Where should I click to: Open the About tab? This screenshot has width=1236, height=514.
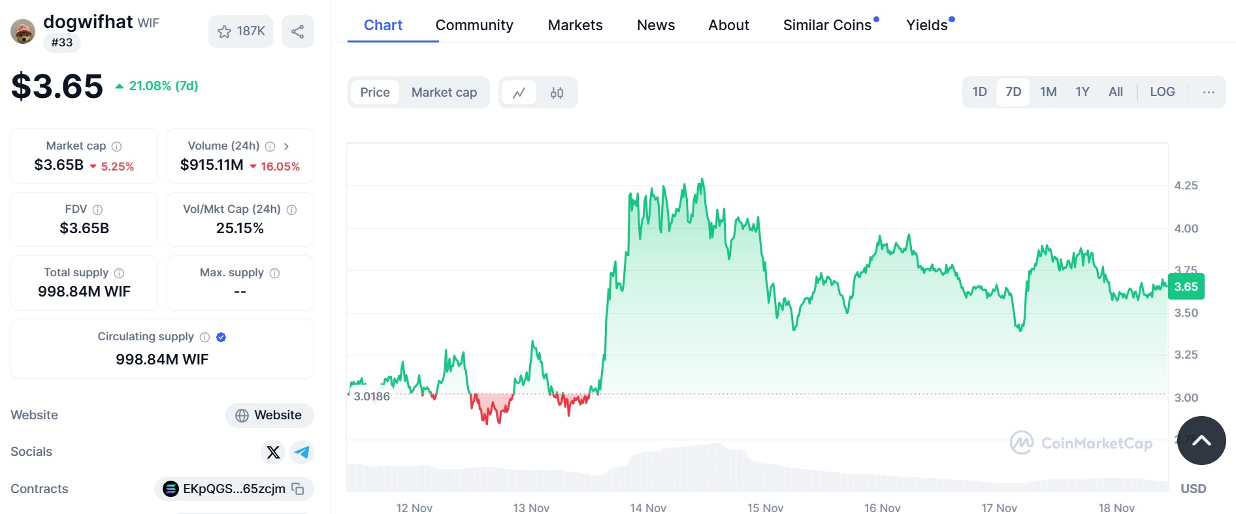[x=728, y=25]
